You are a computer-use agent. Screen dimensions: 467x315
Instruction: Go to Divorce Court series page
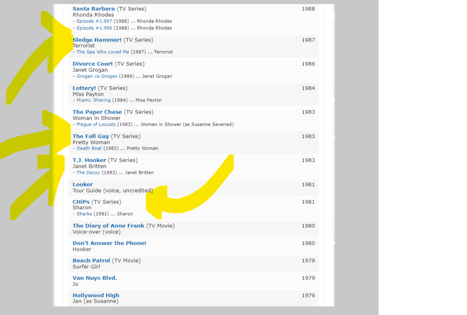[93, 64]
